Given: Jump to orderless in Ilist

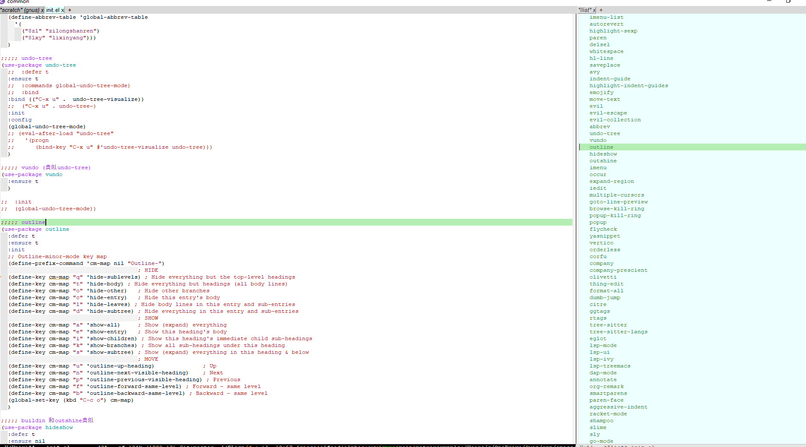Looking at the screenshot, I should coord(604,250).
